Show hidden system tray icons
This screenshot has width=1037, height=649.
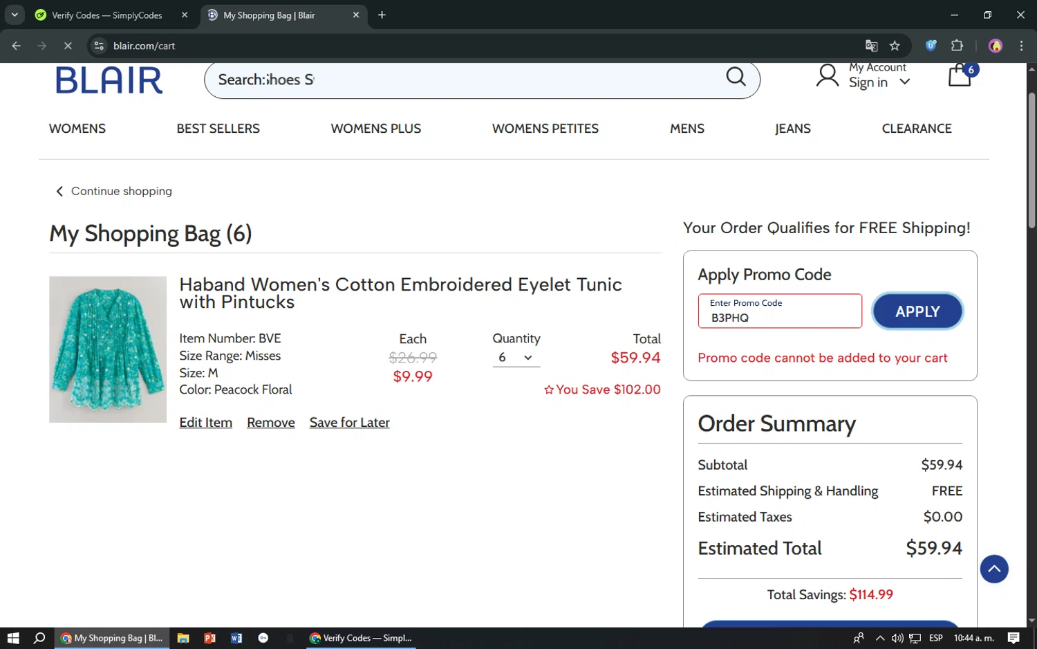click(880, 638)
